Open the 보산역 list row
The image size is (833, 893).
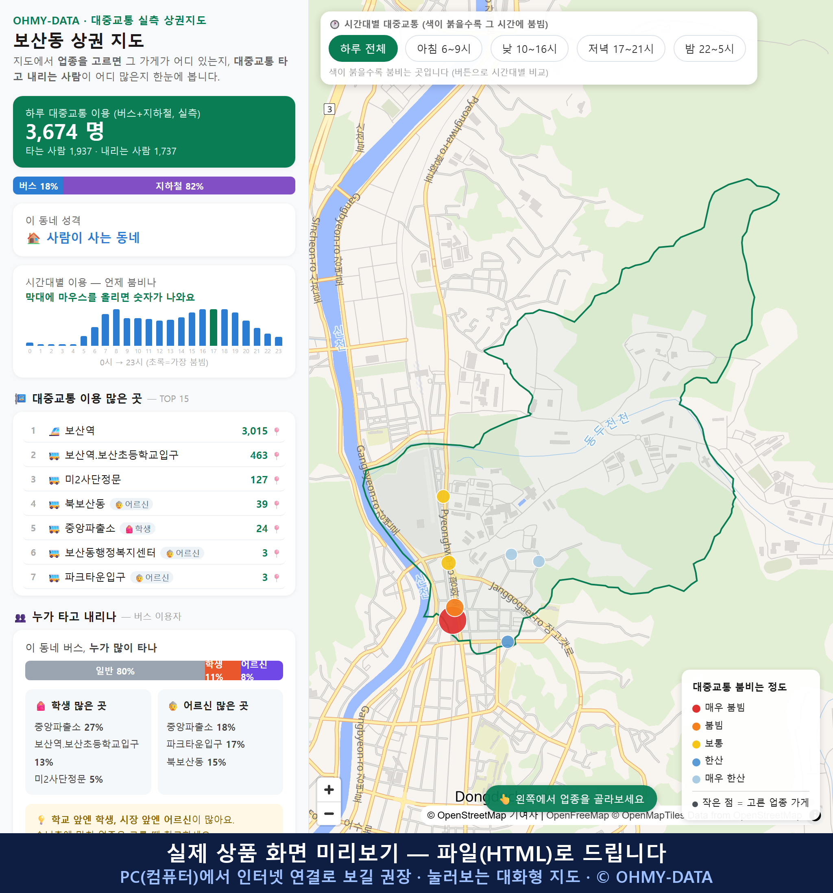154,431
